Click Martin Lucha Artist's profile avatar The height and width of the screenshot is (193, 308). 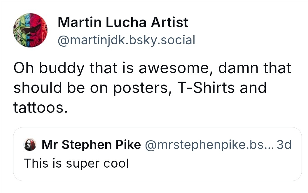pos(30,30)
